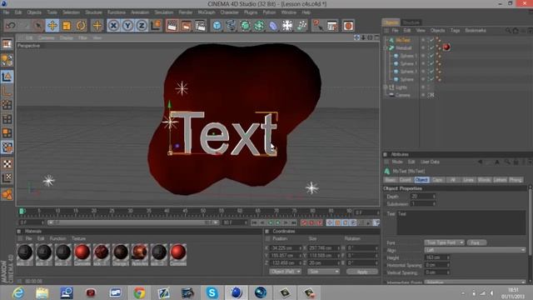Toggle the Y axis lock
Screen dimensions: 533x300
[x=127, y=26]
